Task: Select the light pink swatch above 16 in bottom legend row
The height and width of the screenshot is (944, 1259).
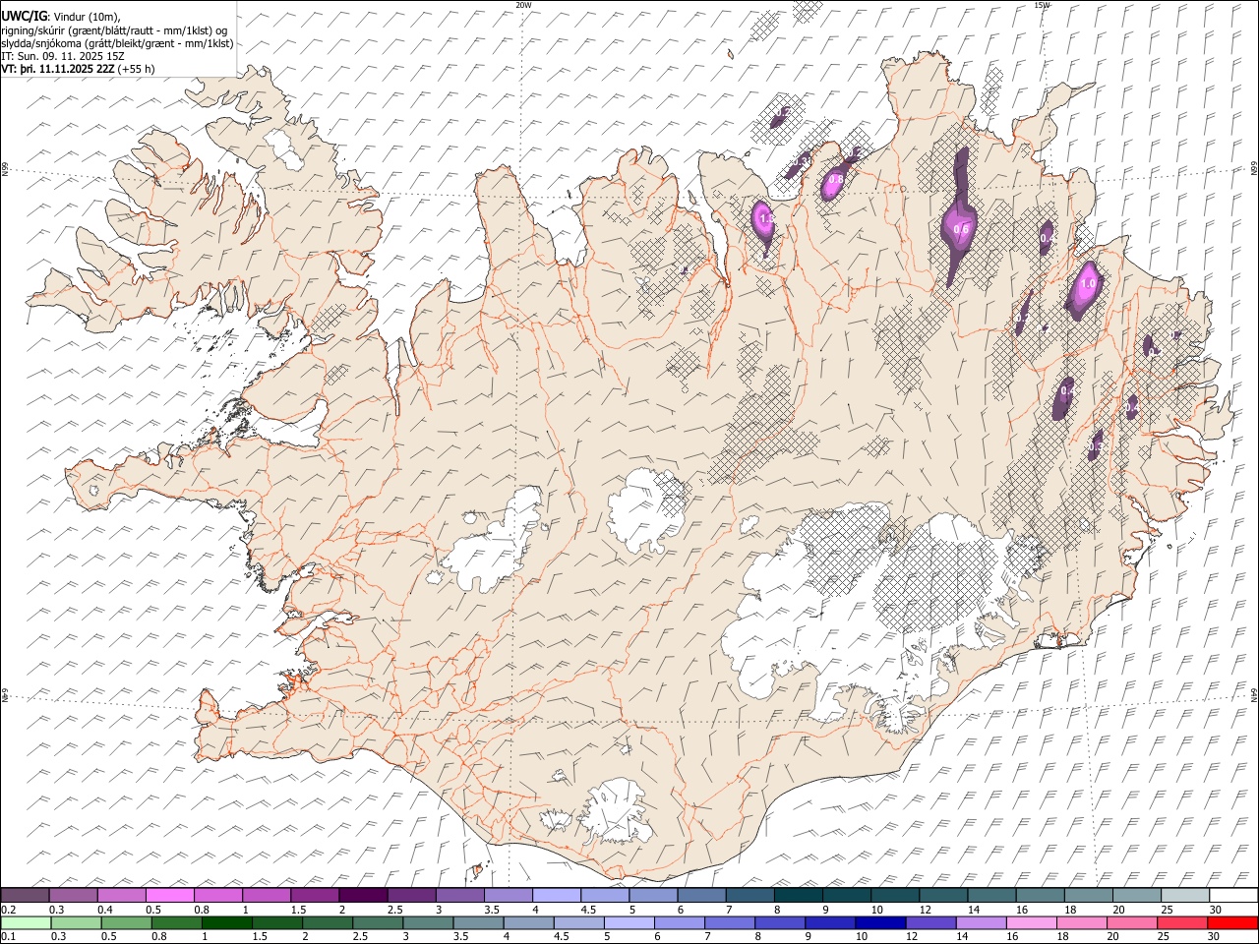Action: click(1032, 922)
